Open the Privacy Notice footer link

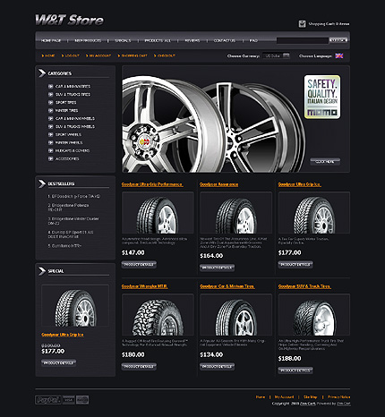coord(339,397)
